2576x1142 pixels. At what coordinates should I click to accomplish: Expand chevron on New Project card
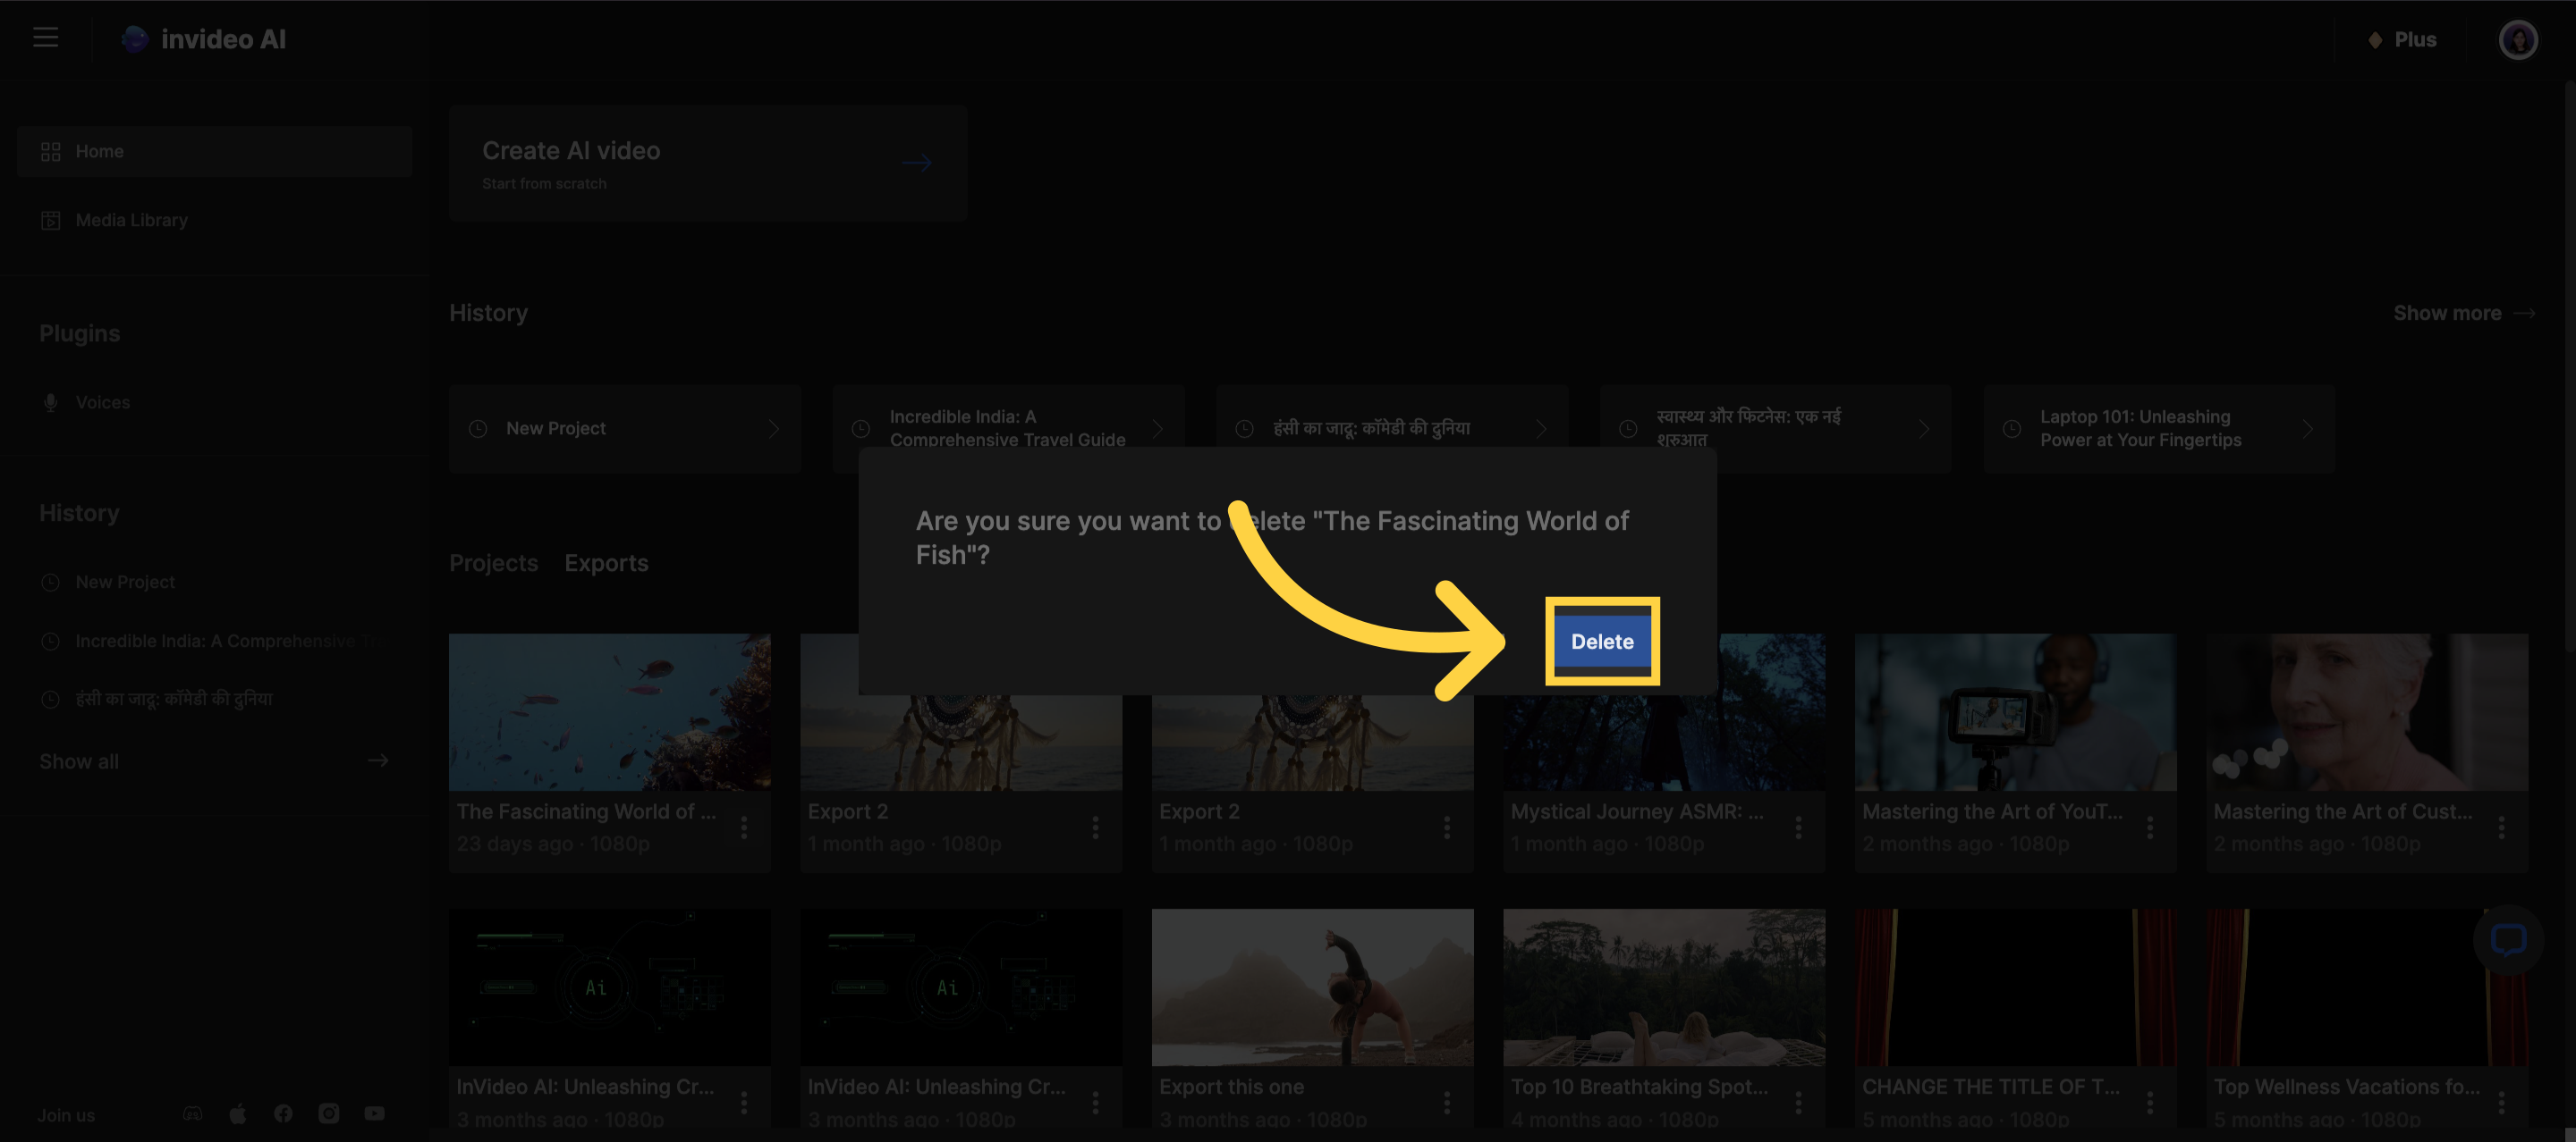coord(773,429)
